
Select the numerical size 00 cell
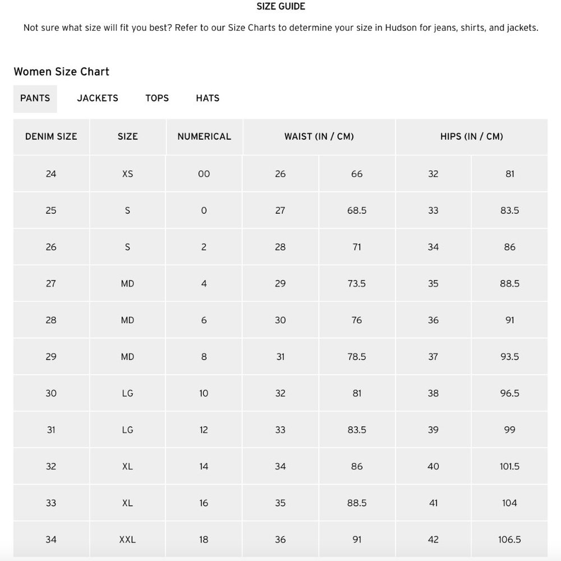204,174
